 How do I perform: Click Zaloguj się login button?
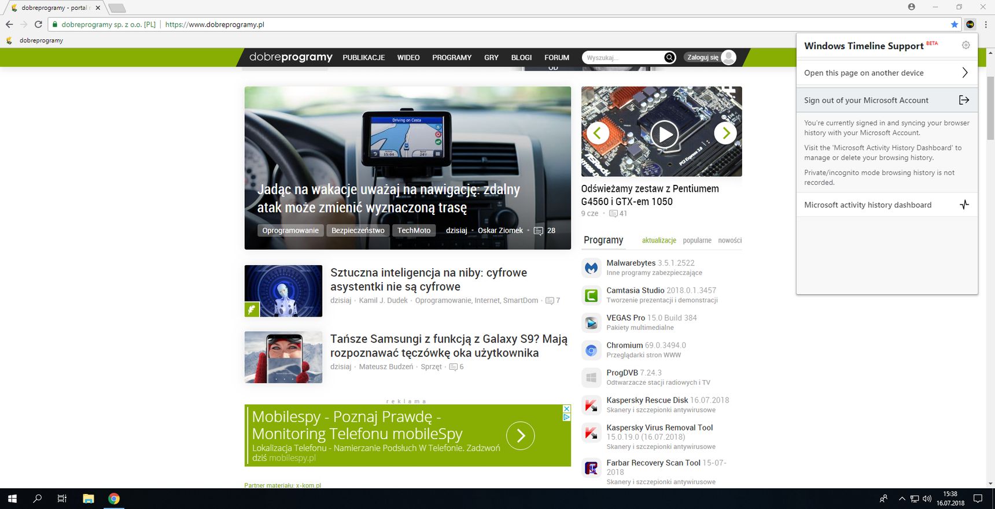pyautogui.click(x=703, y=57)
